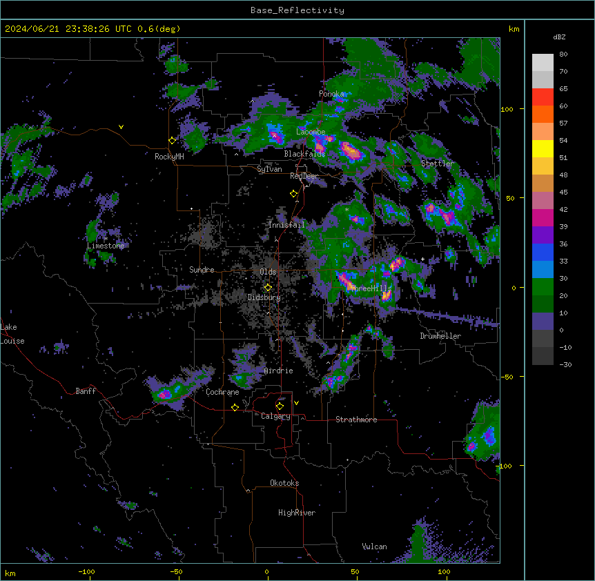Pick the bright yellow 51-54 dBZ swatch
The width and height of the screenshot is (595, 581).
[543, 148]
